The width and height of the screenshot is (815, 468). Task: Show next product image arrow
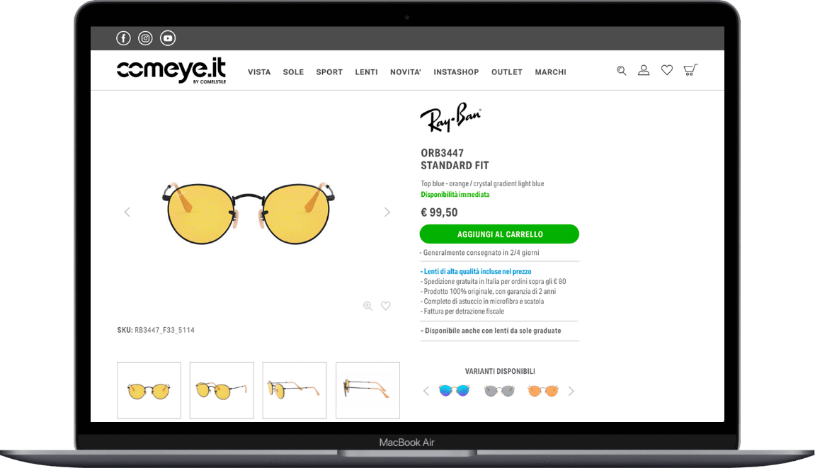(387, 212)
